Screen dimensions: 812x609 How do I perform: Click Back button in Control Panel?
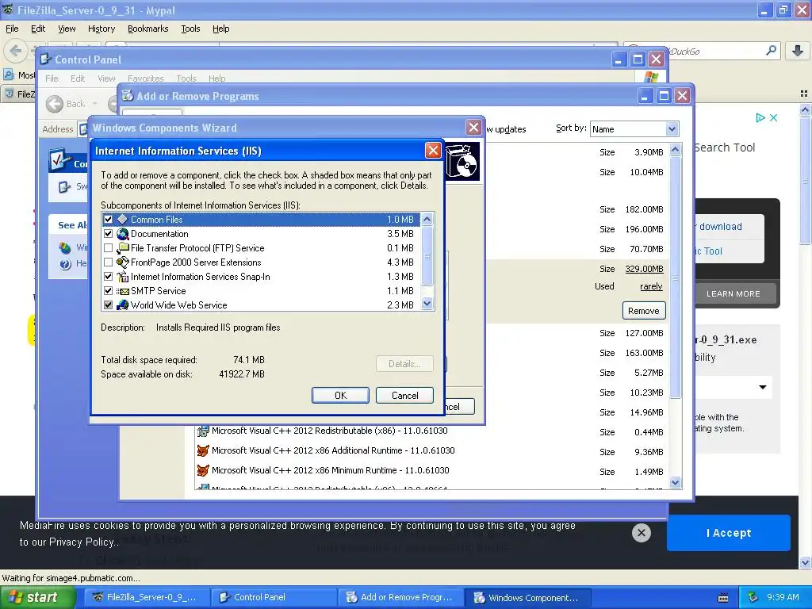click(x=66, y=104)
